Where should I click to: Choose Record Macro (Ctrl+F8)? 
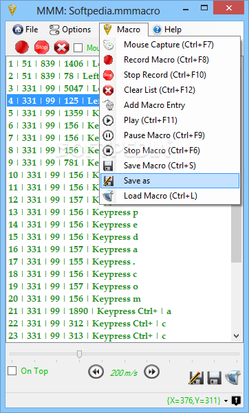click(x=170, y=60)
